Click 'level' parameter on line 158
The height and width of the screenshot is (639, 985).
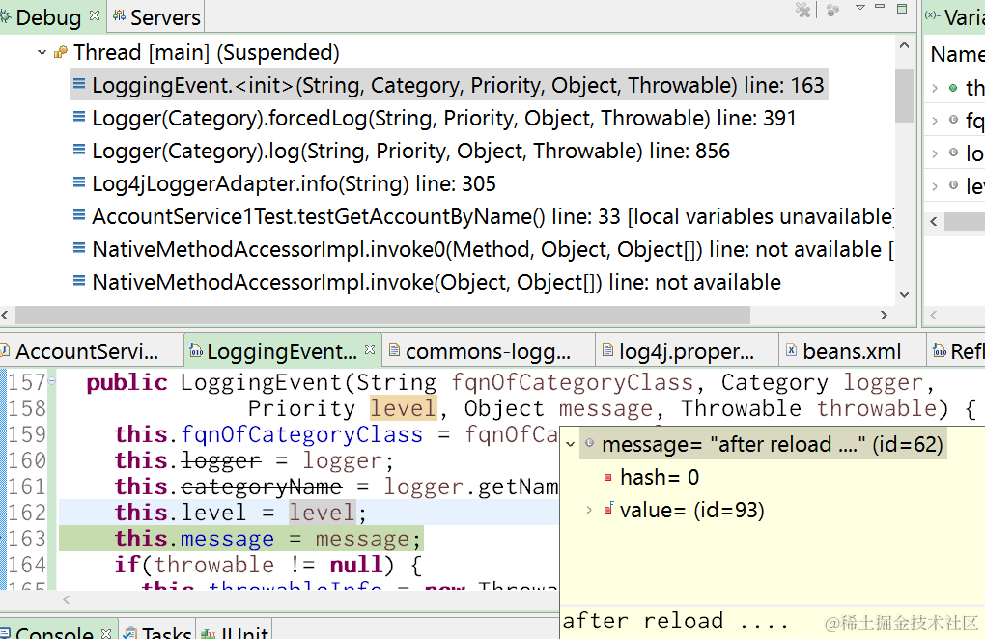tap(402, 408)
